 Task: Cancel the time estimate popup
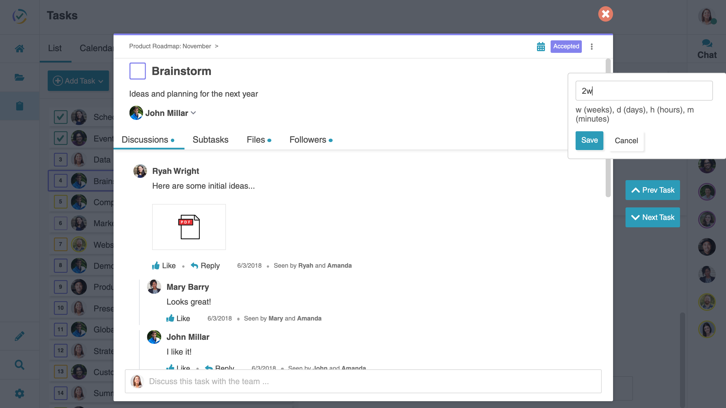click(626, 141)
